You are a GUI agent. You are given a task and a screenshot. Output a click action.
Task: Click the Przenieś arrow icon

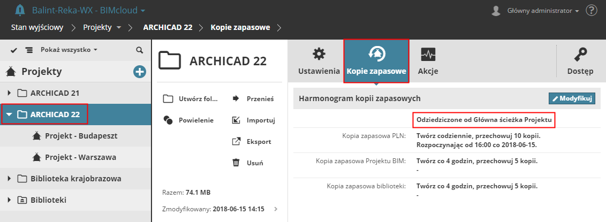coord(236,99)
